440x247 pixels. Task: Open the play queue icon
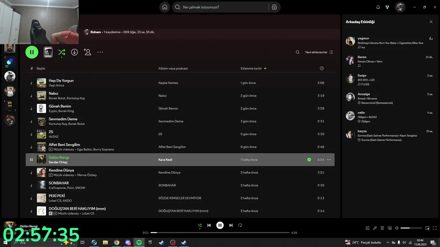382,228
